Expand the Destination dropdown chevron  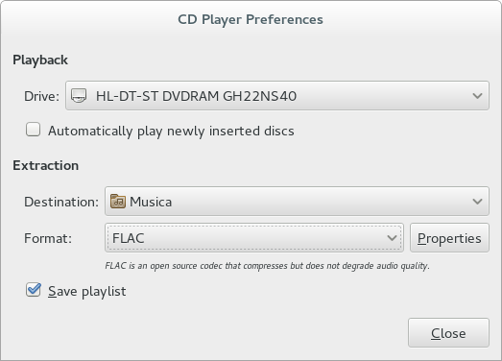pos(477,202)
